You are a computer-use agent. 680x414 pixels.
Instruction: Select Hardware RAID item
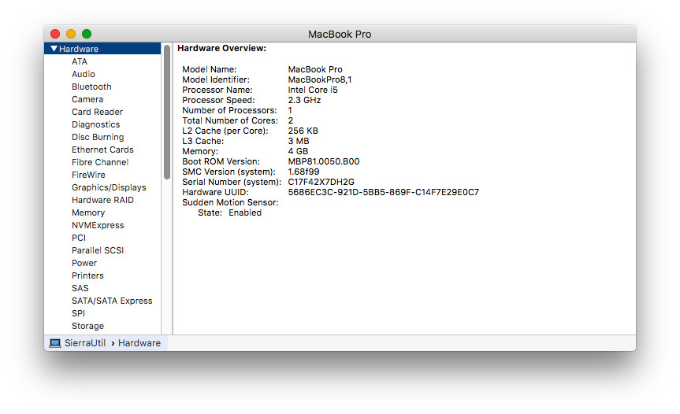(x=102, y=200)
